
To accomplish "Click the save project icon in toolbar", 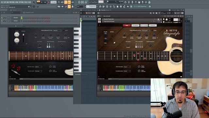I will (x=139, y=2).
